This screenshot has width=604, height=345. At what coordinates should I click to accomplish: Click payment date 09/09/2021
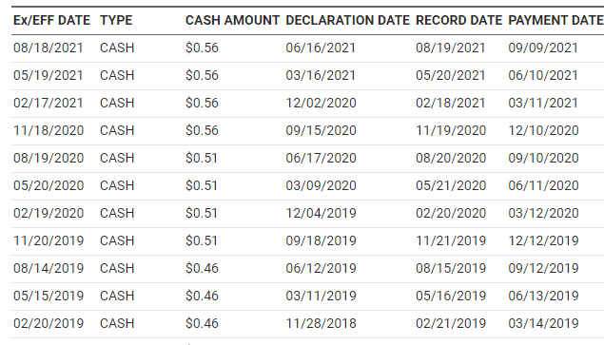coord(543,48)
